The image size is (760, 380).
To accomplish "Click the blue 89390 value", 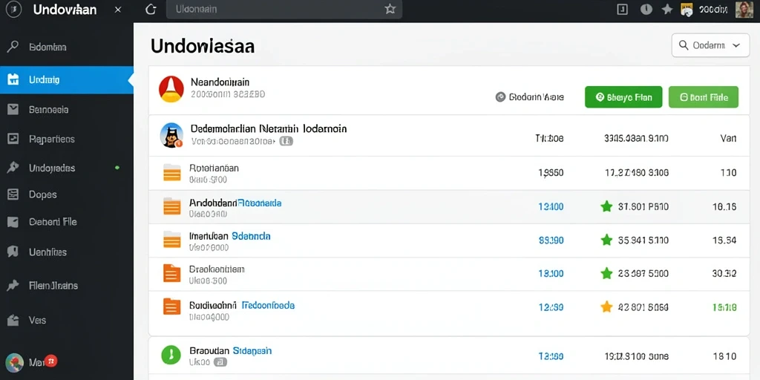I will tap(551, 240).
